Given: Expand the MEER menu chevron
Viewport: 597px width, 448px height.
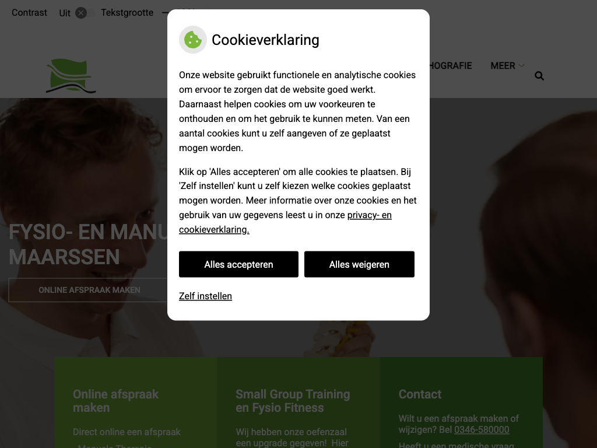Looking at the screenshot, I should [x=522, y=65].
